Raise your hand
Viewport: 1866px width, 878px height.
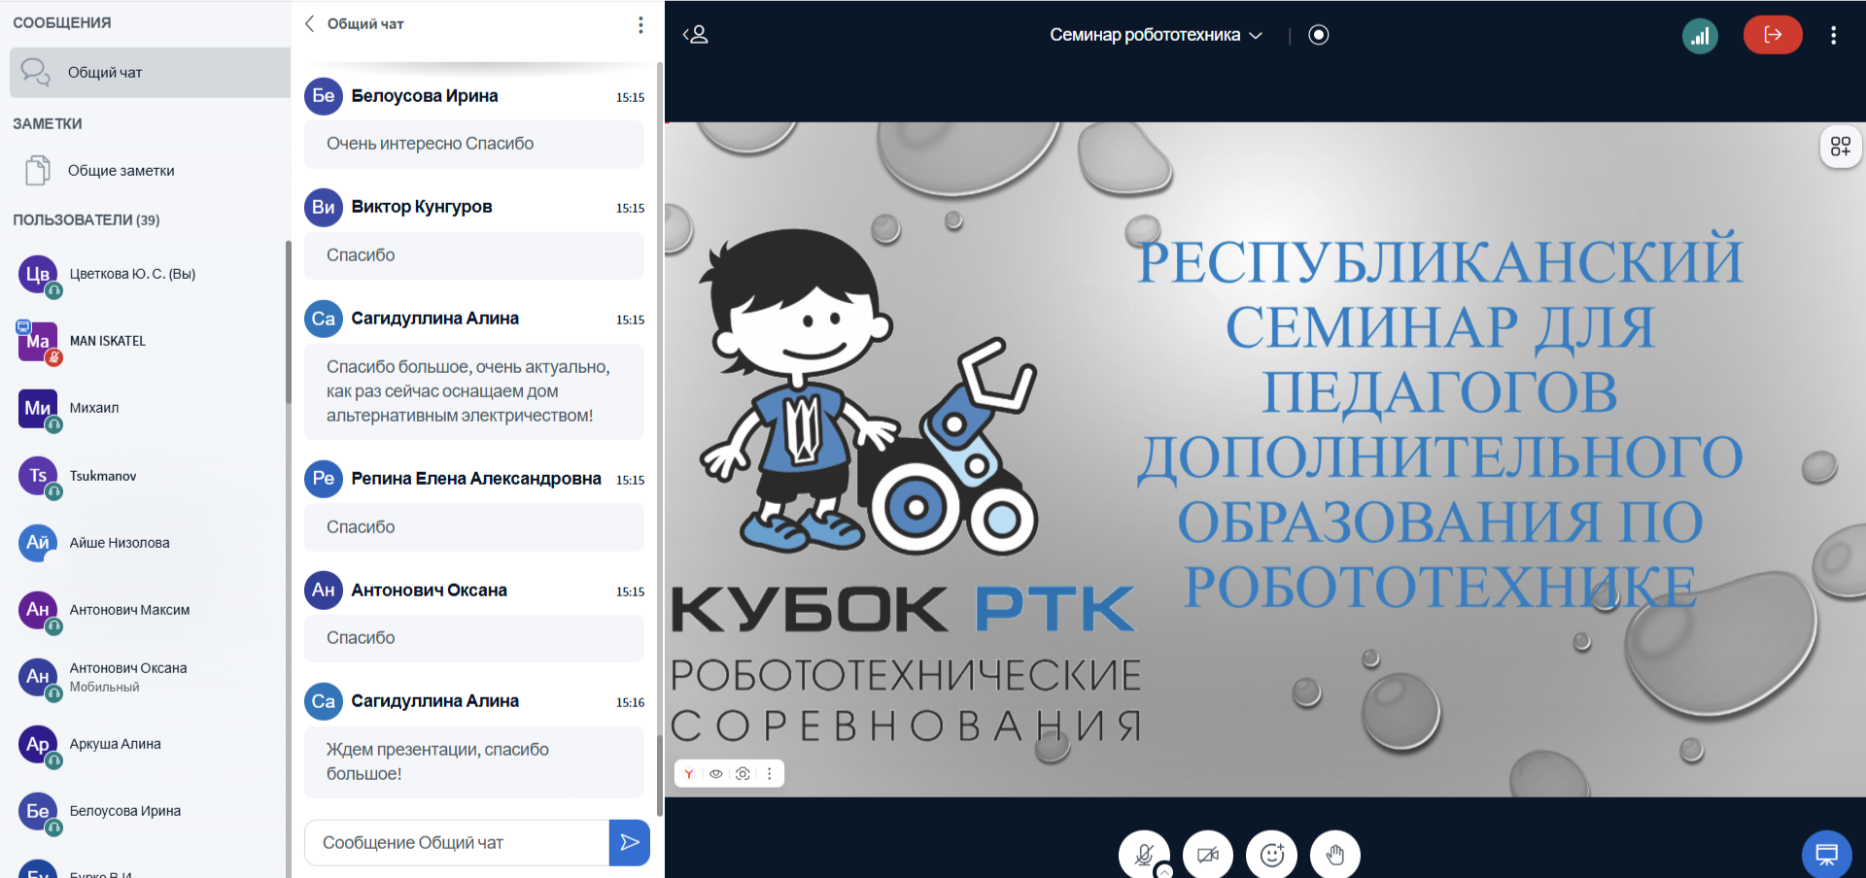1335,855
